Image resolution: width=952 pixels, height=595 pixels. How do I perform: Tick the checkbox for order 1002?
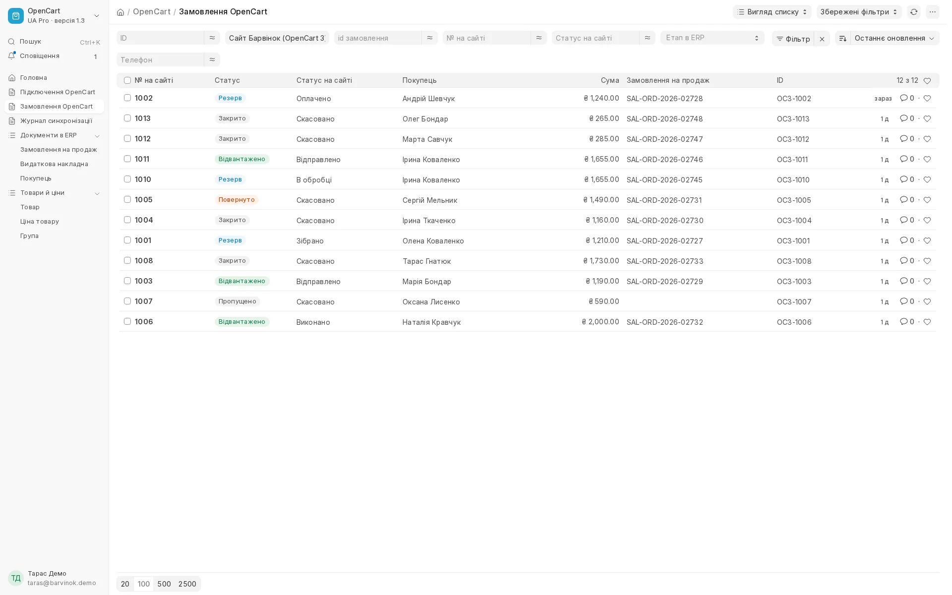pyautogui.click(x=127, y=98)
